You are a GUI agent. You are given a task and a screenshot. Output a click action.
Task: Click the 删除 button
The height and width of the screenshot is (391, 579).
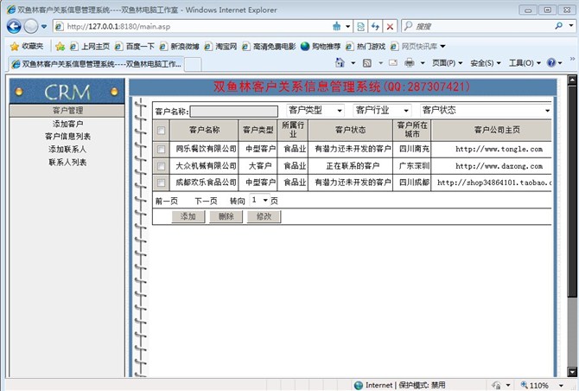[x=226, y=216]
